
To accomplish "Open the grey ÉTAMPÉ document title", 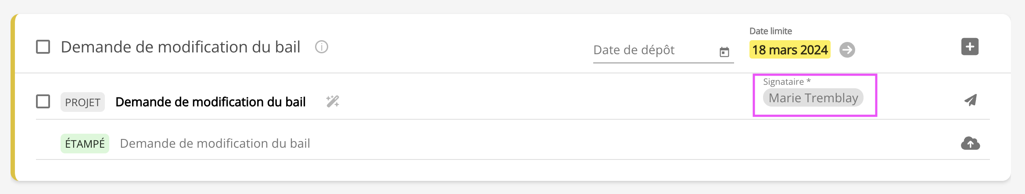I will point(215,143).
